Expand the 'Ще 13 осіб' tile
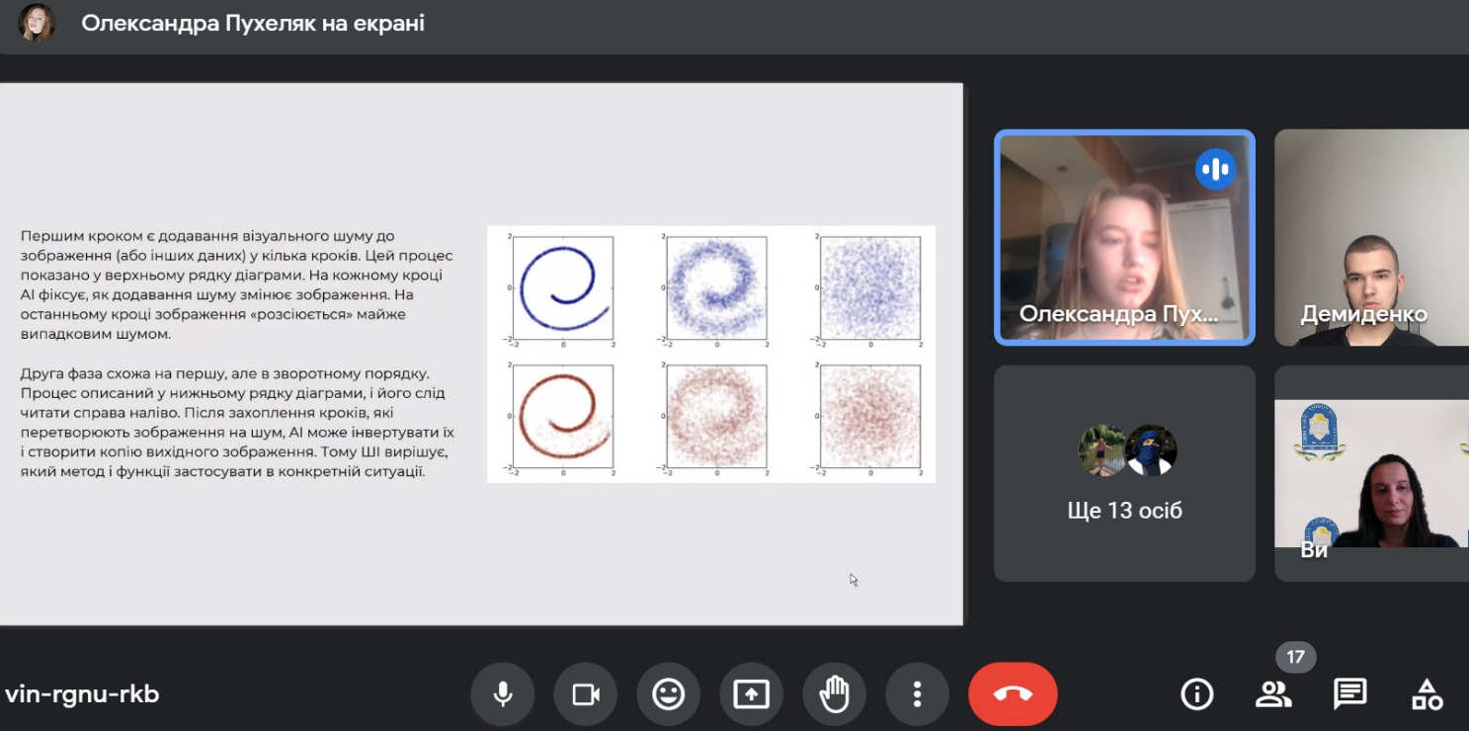Screen dimensions: 1469x731 tap(1124, 473)
